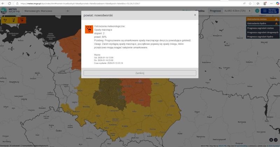Enable the Prognoza zagrożeń drogowych layer
This screenshot has width=280, height=147.
point(262,32)
